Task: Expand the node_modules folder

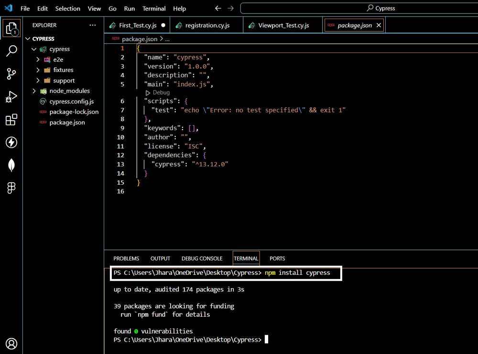Action: click(x=69, y=91)
